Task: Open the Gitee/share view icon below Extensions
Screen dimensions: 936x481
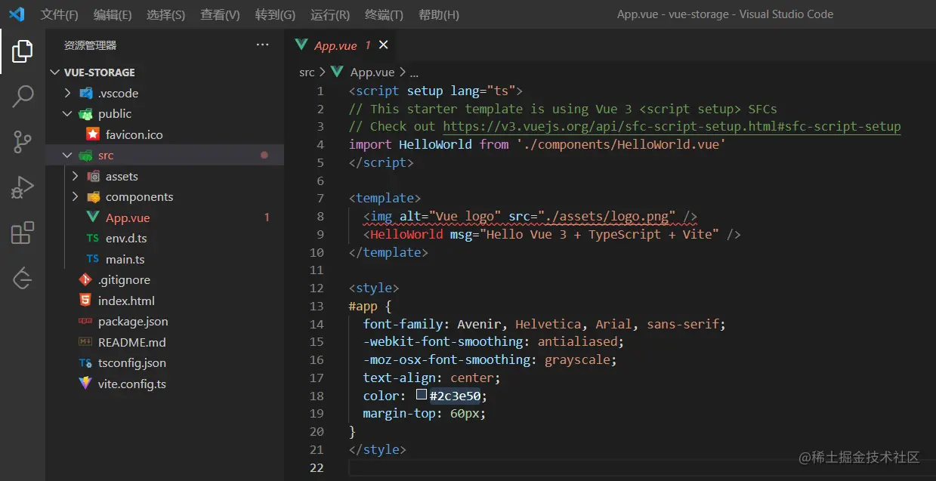Action: point(23,278)
